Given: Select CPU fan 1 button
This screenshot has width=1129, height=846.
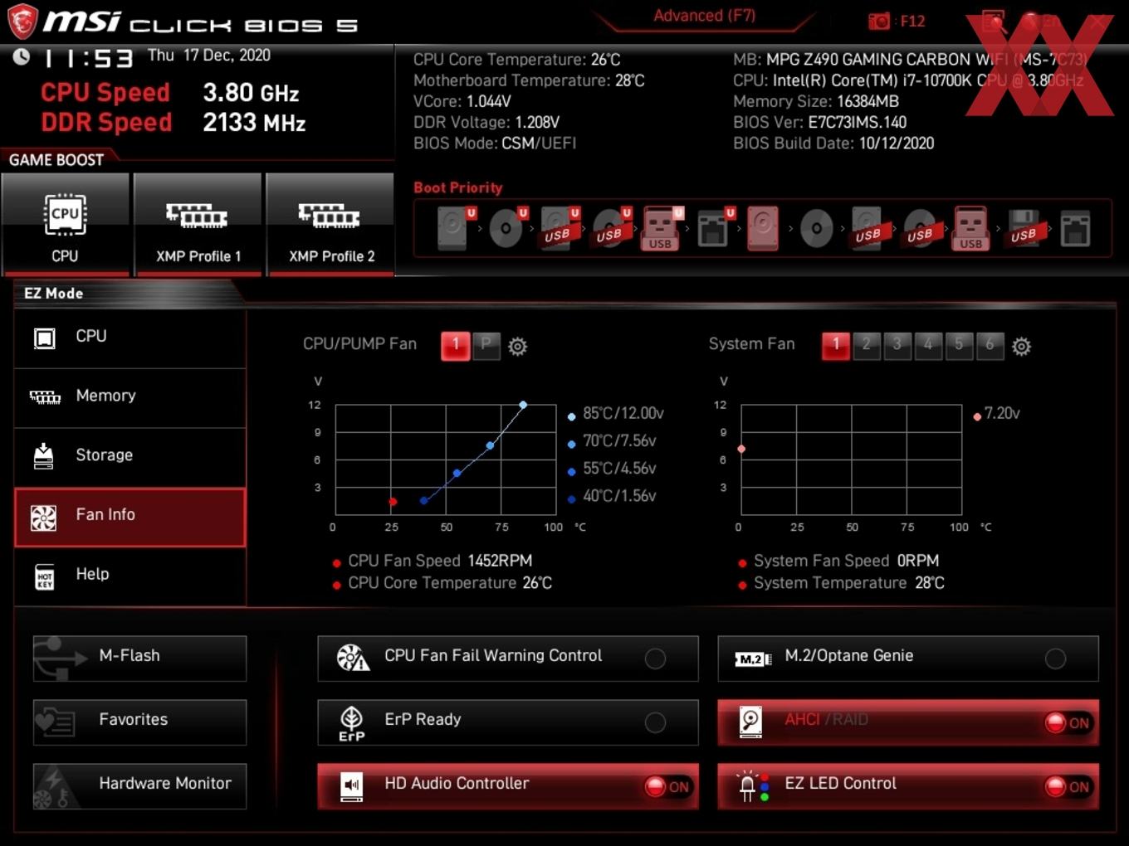Looking at the screenshot, I should [x=455, y=346].
